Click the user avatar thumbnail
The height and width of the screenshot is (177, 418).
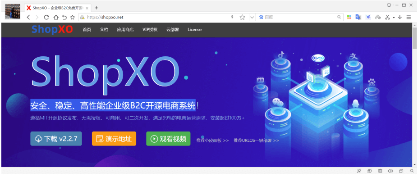point(13,11)
